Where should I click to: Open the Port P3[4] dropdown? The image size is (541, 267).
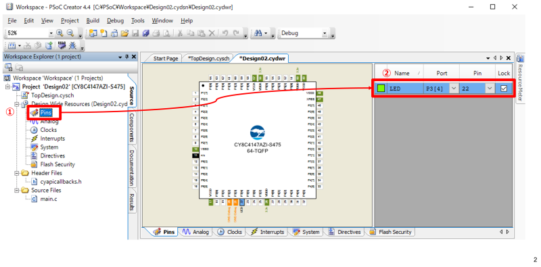click(453, 89)
